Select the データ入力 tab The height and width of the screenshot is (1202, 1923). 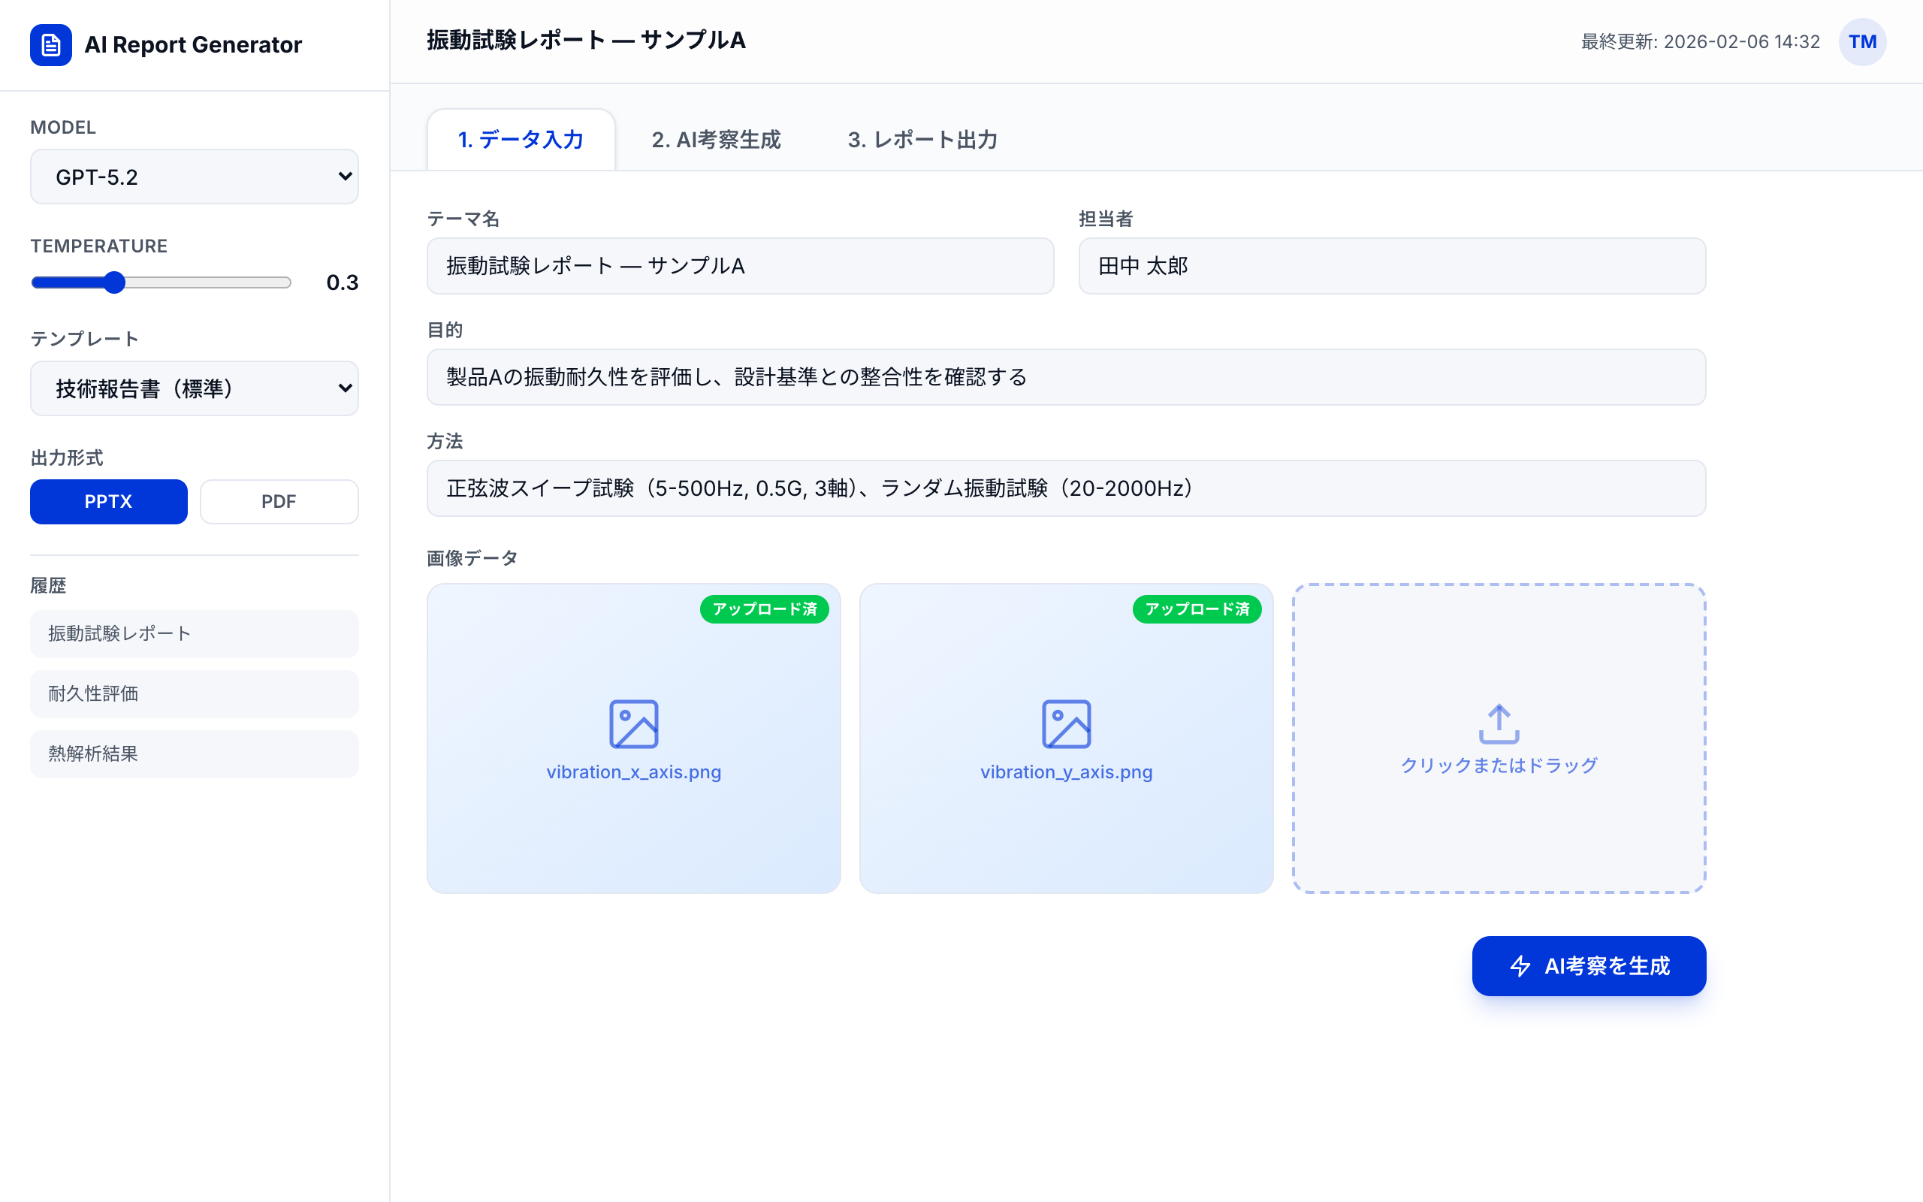coord(521,139)
